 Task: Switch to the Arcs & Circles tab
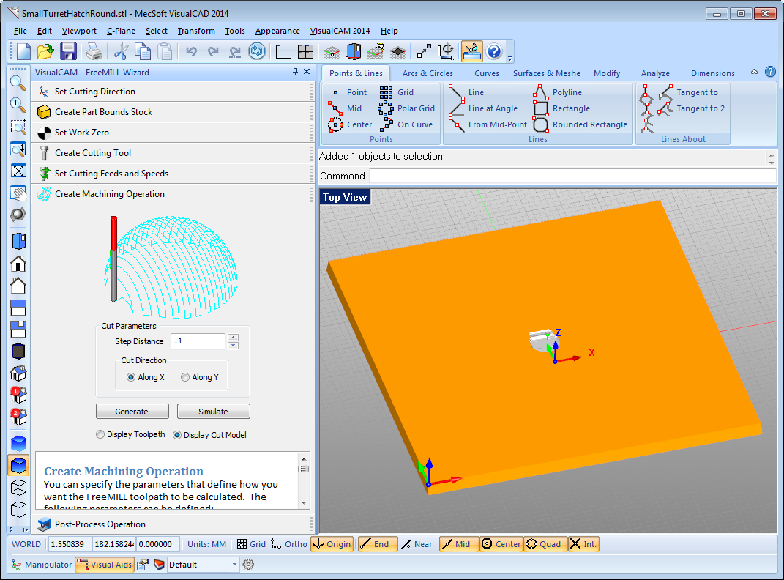pyautogui.click(x=428, y=73)
